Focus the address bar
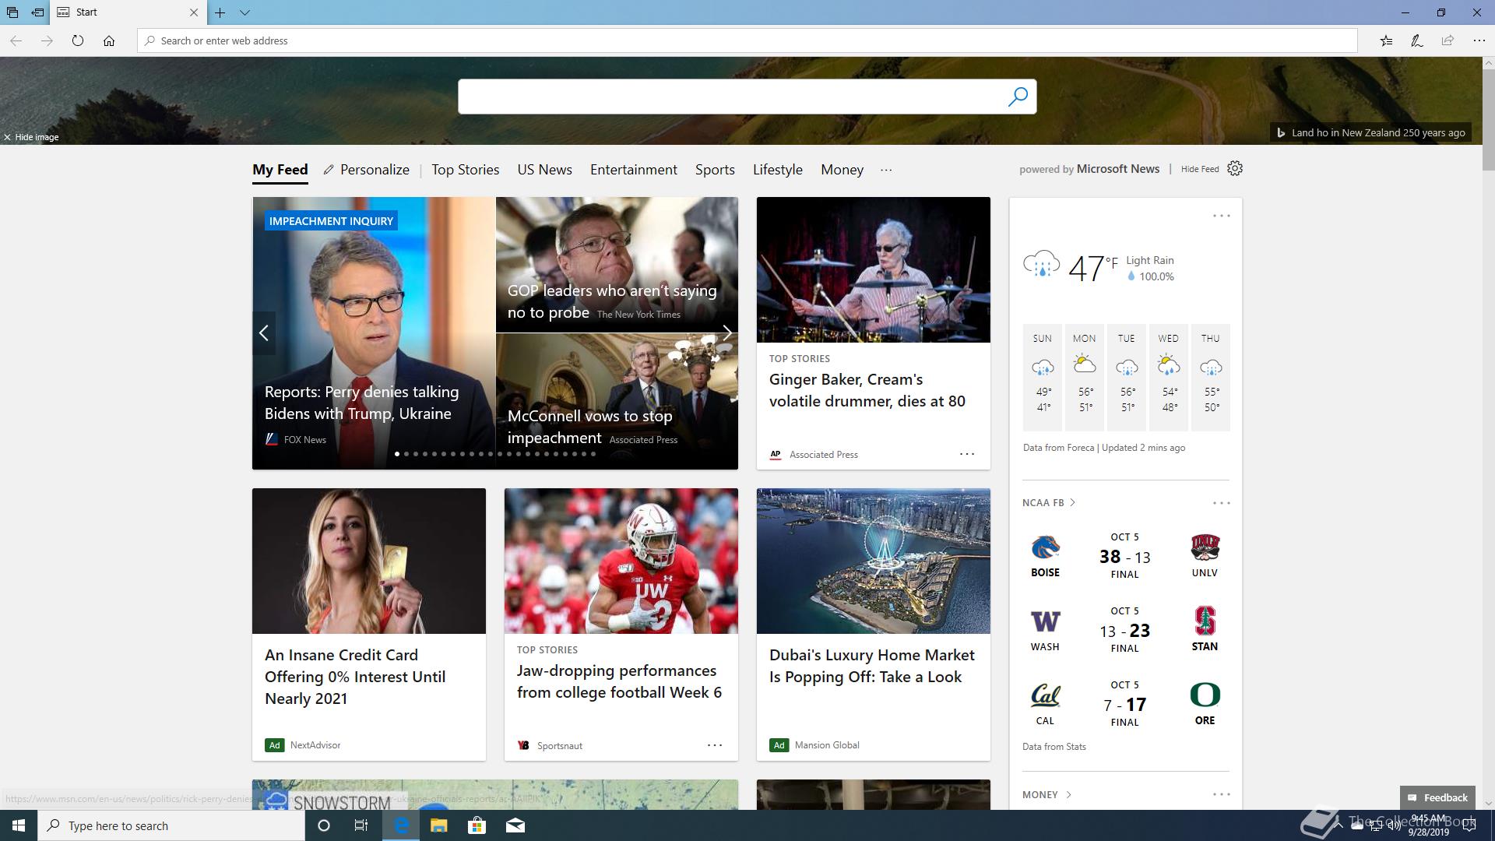 pos(747,40)
